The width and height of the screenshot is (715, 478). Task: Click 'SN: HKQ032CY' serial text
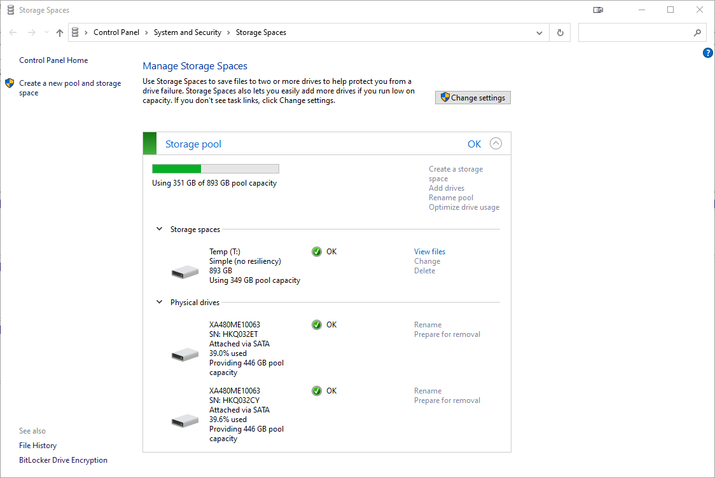234,400
